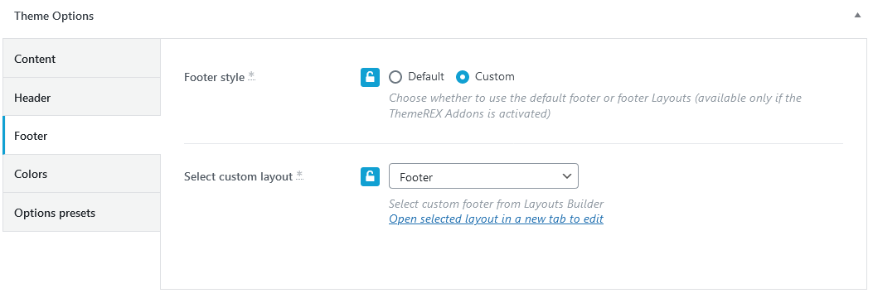
Task: Click the asterisk next to Footer style
Action: pyautogui.click(x=252, y=75)
